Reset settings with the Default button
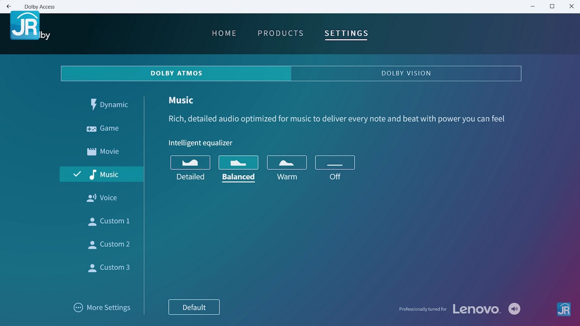 pos(194,307)
